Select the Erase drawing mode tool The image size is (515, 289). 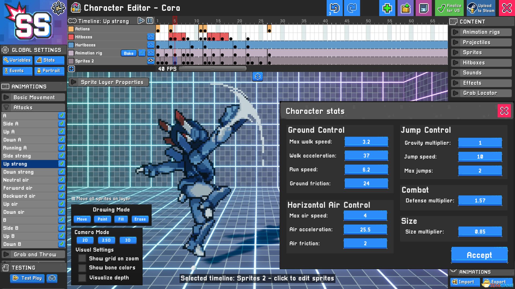click(139, 219)
